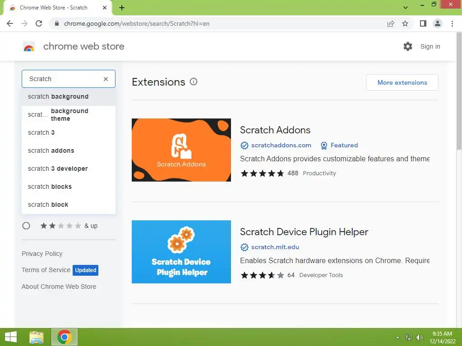This screenshot has width=462, height=346.
Task: Close the Chrome Web Store tab
Action: tap(105, 8)
